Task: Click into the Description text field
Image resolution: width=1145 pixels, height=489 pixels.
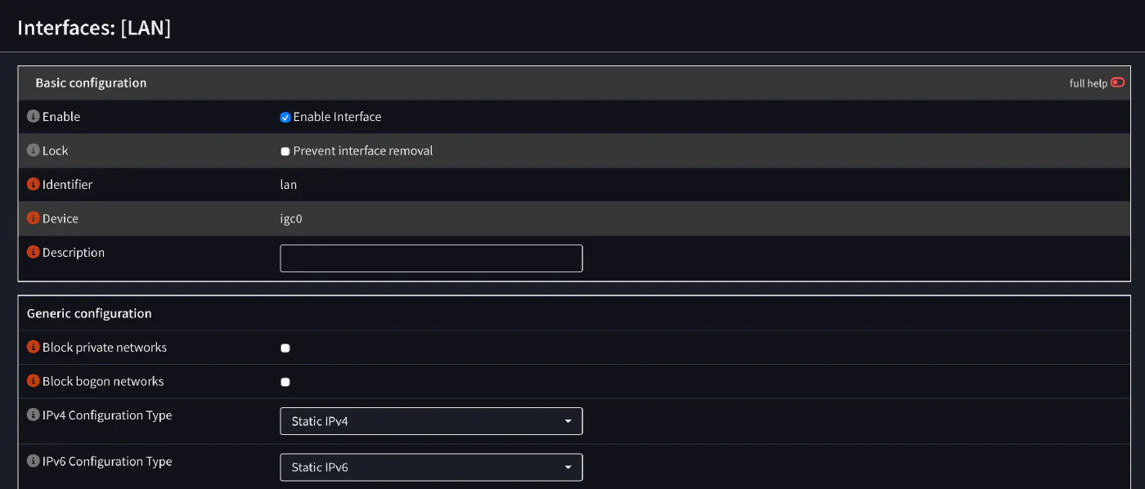Action: 431,258
